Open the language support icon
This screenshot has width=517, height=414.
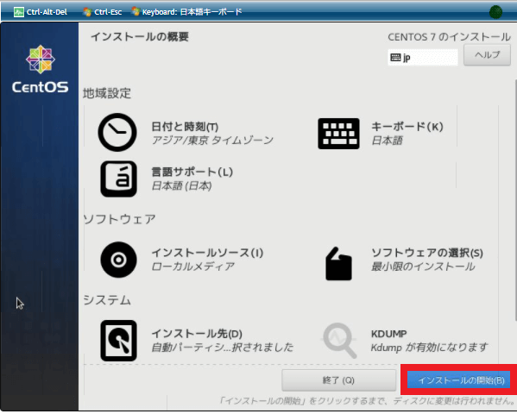pyautogui.click(x=118, y=179)
